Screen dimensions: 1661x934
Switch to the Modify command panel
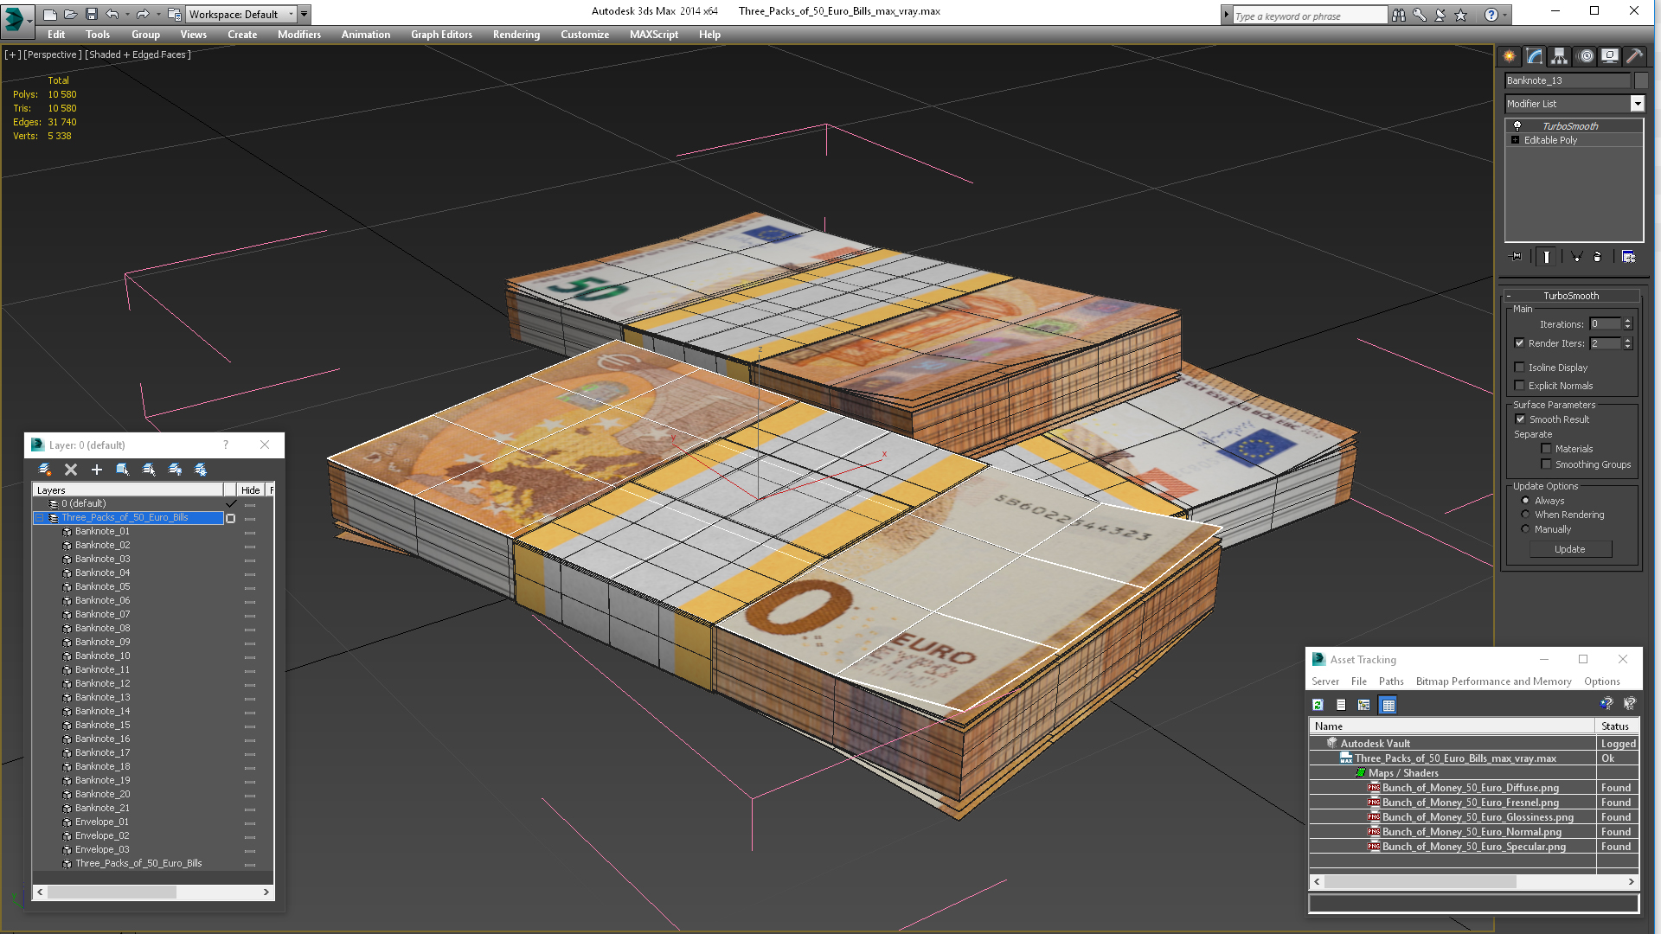point(1535,56)
